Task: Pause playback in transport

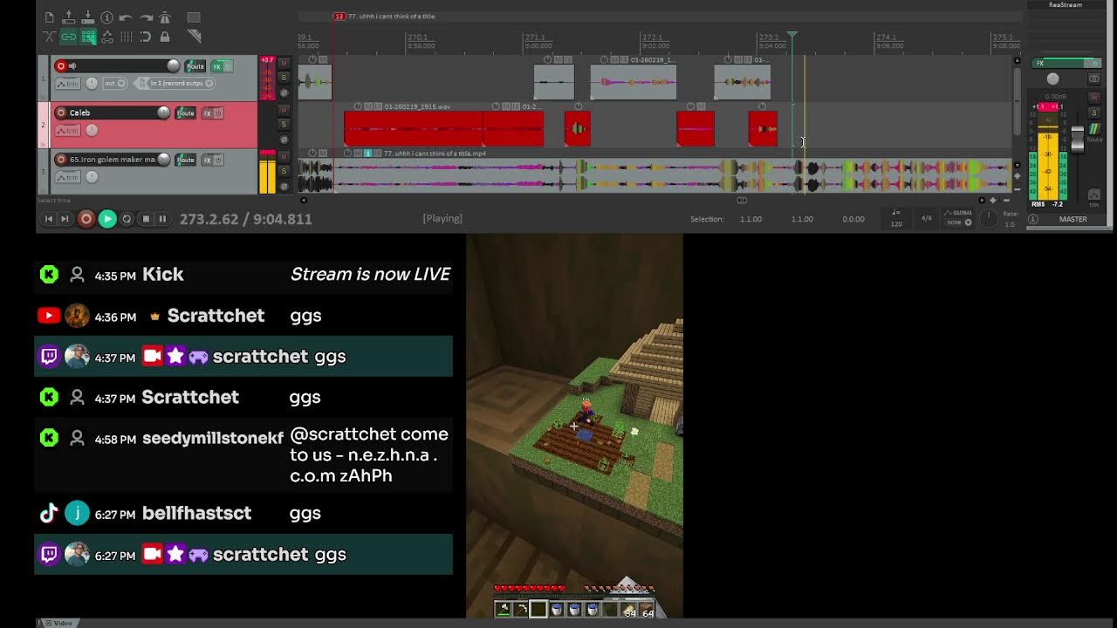Action: click(x=162, y=219)
